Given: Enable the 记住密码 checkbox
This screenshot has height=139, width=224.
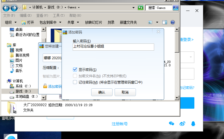Looking at the screenshot, I should (x=75, y=82).
